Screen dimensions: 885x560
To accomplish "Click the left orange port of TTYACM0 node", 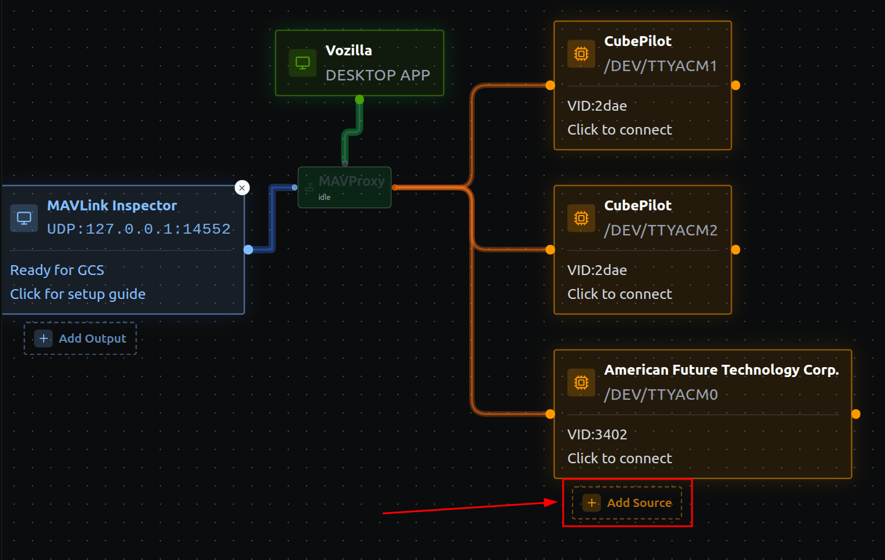I will pos(550,414).
